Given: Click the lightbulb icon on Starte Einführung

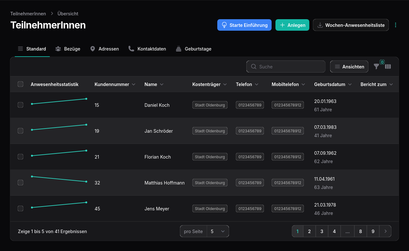Looking at the screenshot, I should [x=224, y=25].
